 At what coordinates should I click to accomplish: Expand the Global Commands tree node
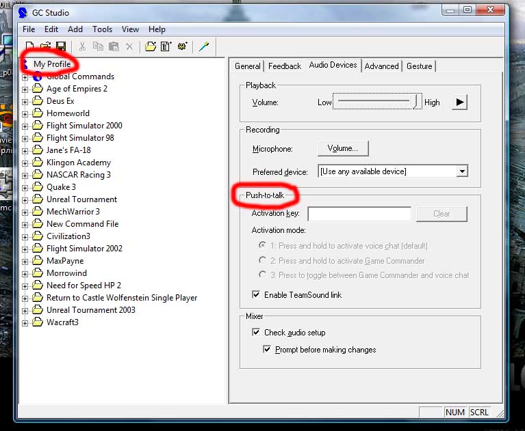25,77
